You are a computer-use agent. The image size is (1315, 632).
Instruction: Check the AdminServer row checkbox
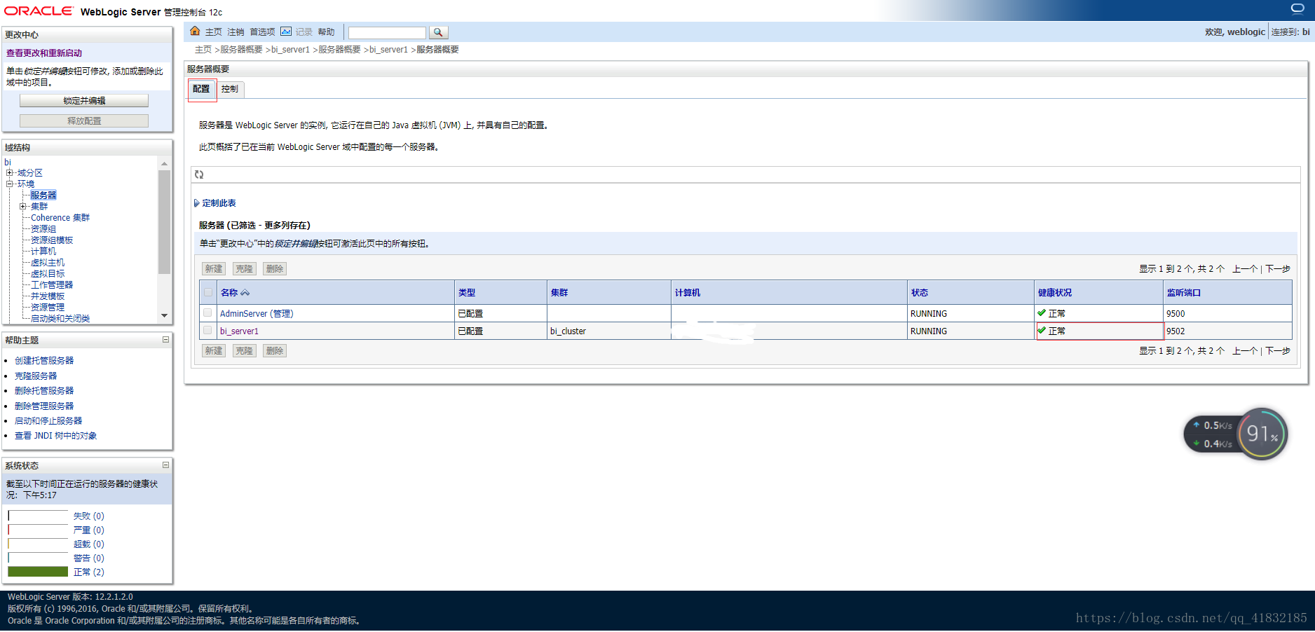coord(207,313)
